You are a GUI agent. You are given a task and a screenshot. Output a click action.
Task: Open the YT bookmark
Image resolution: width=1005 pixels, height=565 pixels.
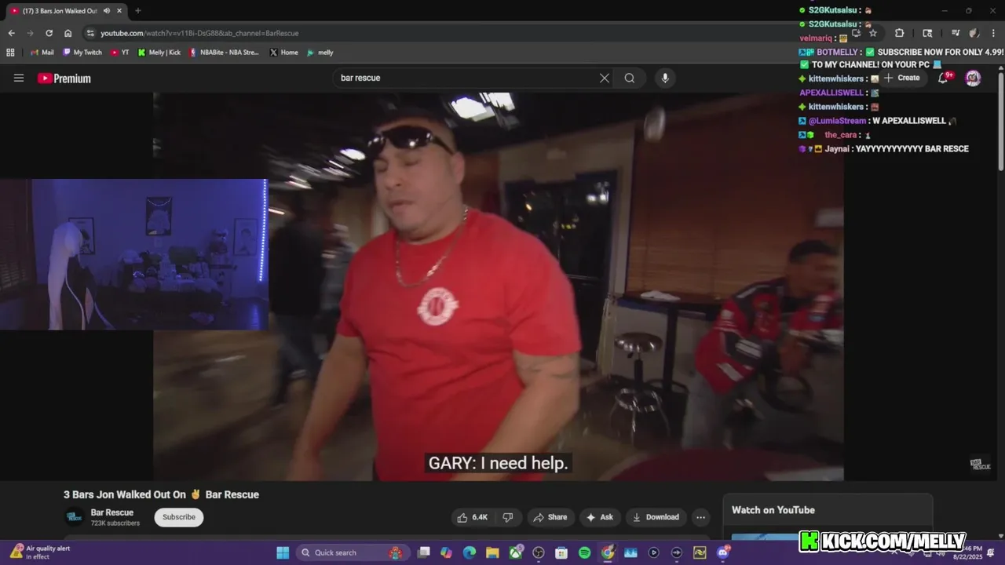[x=120, y=53]
